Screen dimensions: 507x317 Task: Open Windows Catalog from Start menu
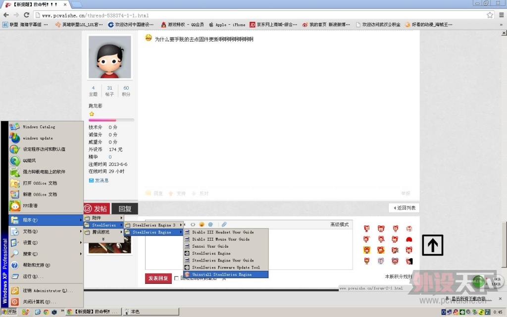coord(46,127)
